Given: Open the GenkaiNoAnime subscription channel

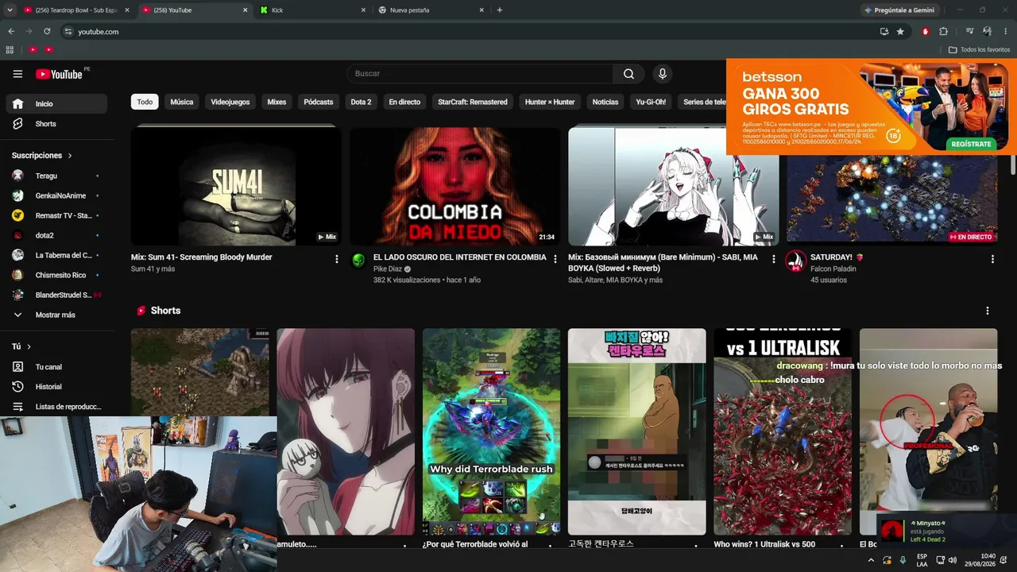Looking at the screenshot, I should (56, 195).
